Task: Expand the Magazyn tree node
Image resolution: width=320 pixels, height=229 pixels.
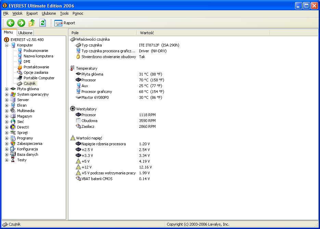Action: click(7, 116)
